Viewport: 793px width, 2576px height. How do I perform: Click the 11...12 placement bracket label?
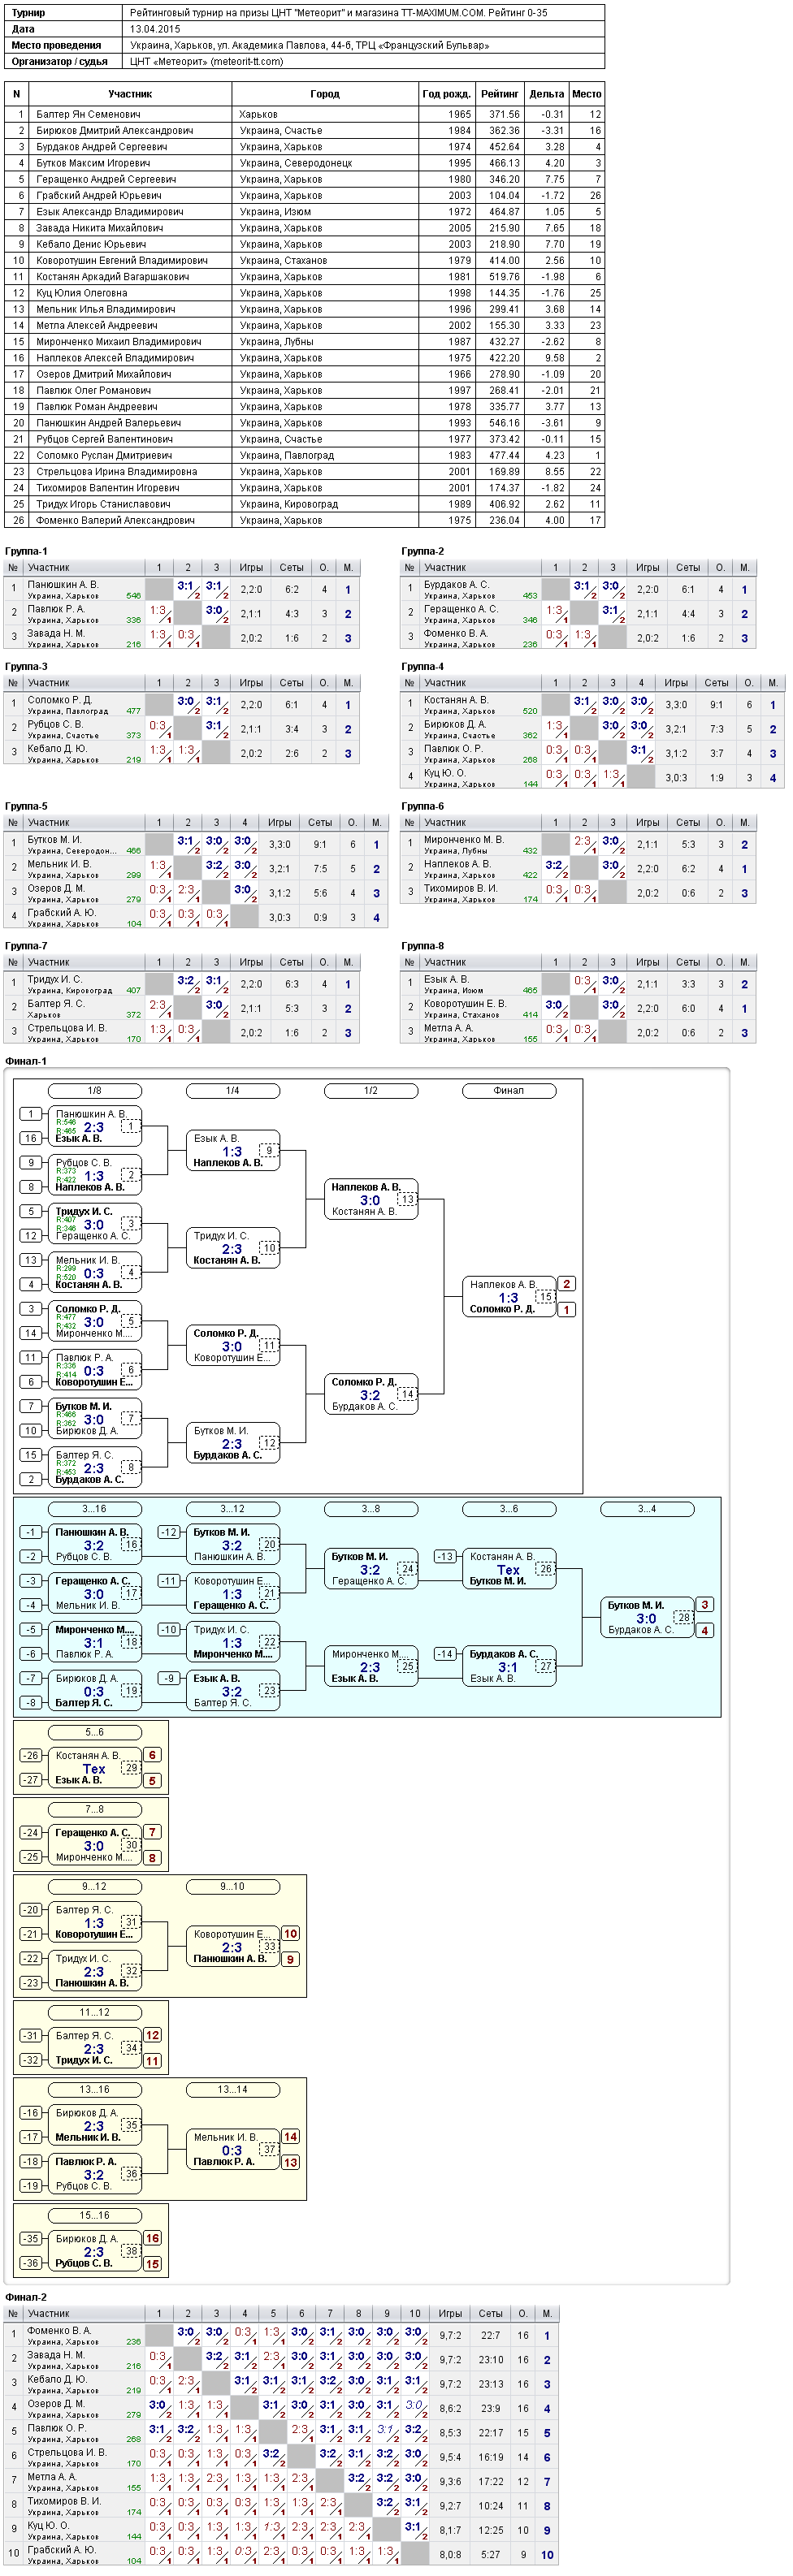[x=94, y=2012]
